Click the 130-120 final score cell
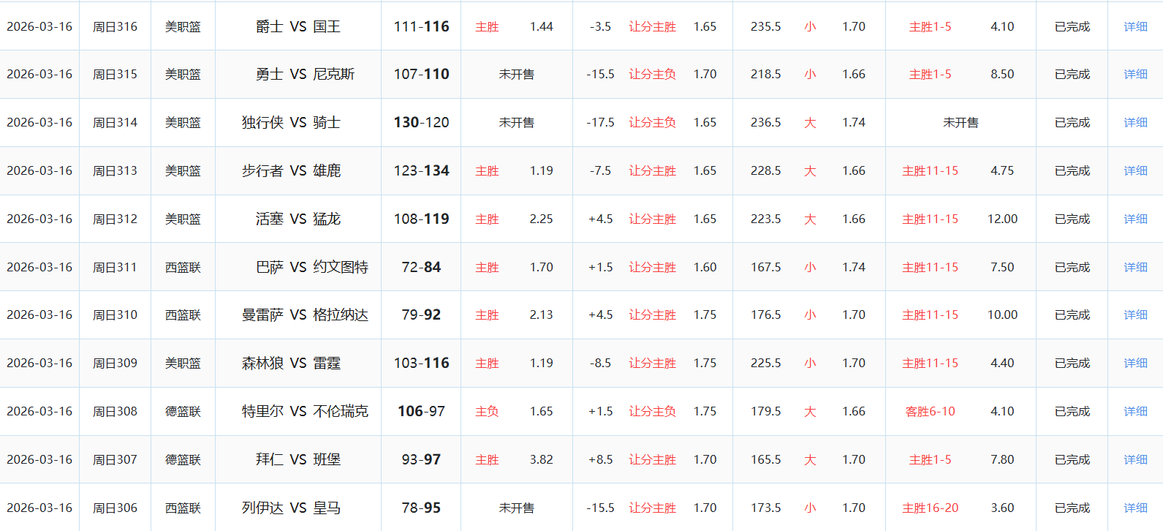The image size is (1163, 531). click(x=421, y=122)
